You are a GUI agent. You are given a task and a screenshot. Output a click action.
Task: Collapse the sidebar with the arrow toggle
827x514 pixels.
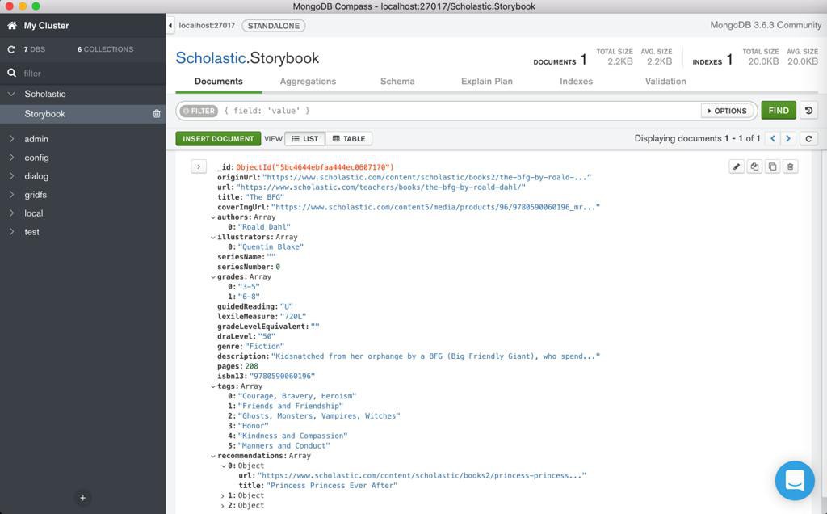pyautogui.click(x=170, y=25)
